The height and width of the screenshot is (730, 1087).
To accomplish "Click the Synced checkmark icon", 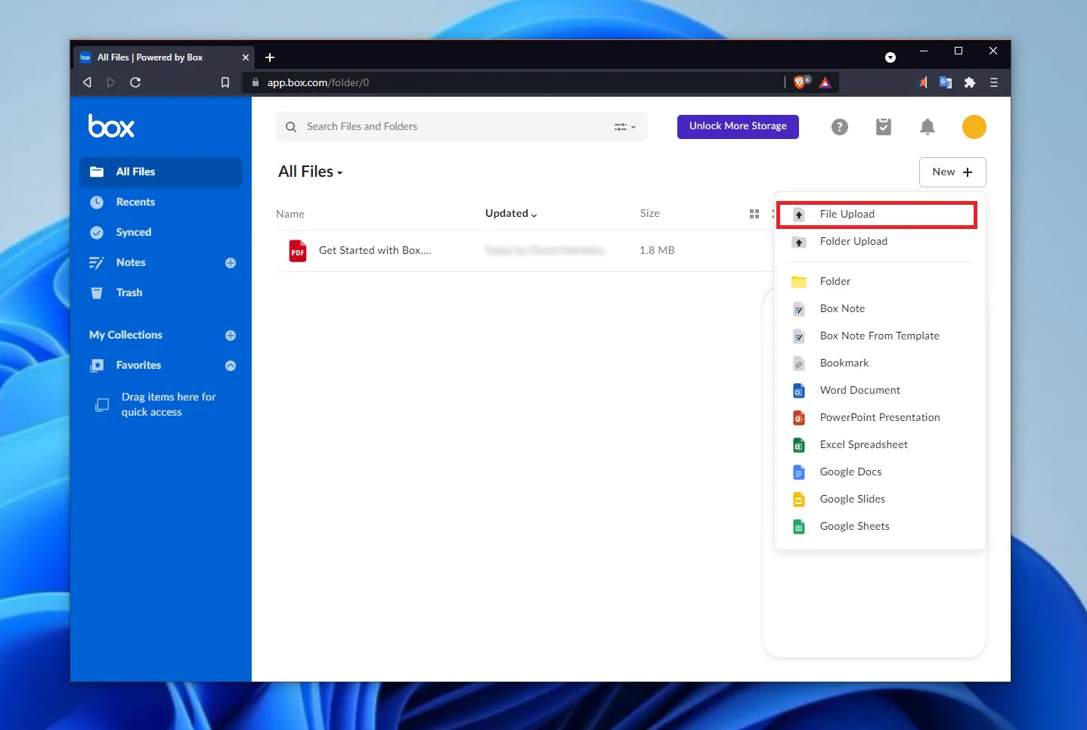I will pyautogui.click(x=97, y=233).
